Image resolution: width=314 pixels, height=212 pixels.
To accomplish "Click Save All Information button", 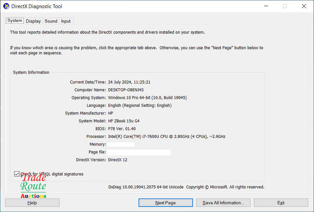I will [223, 203].
